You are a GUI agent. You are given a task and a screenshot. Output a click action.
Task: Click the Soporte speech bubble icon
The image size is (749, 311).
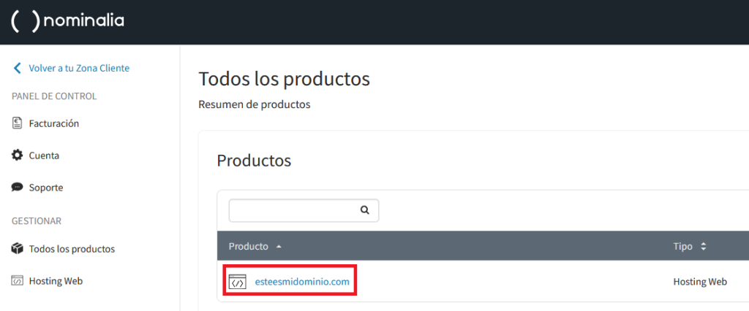18,188
